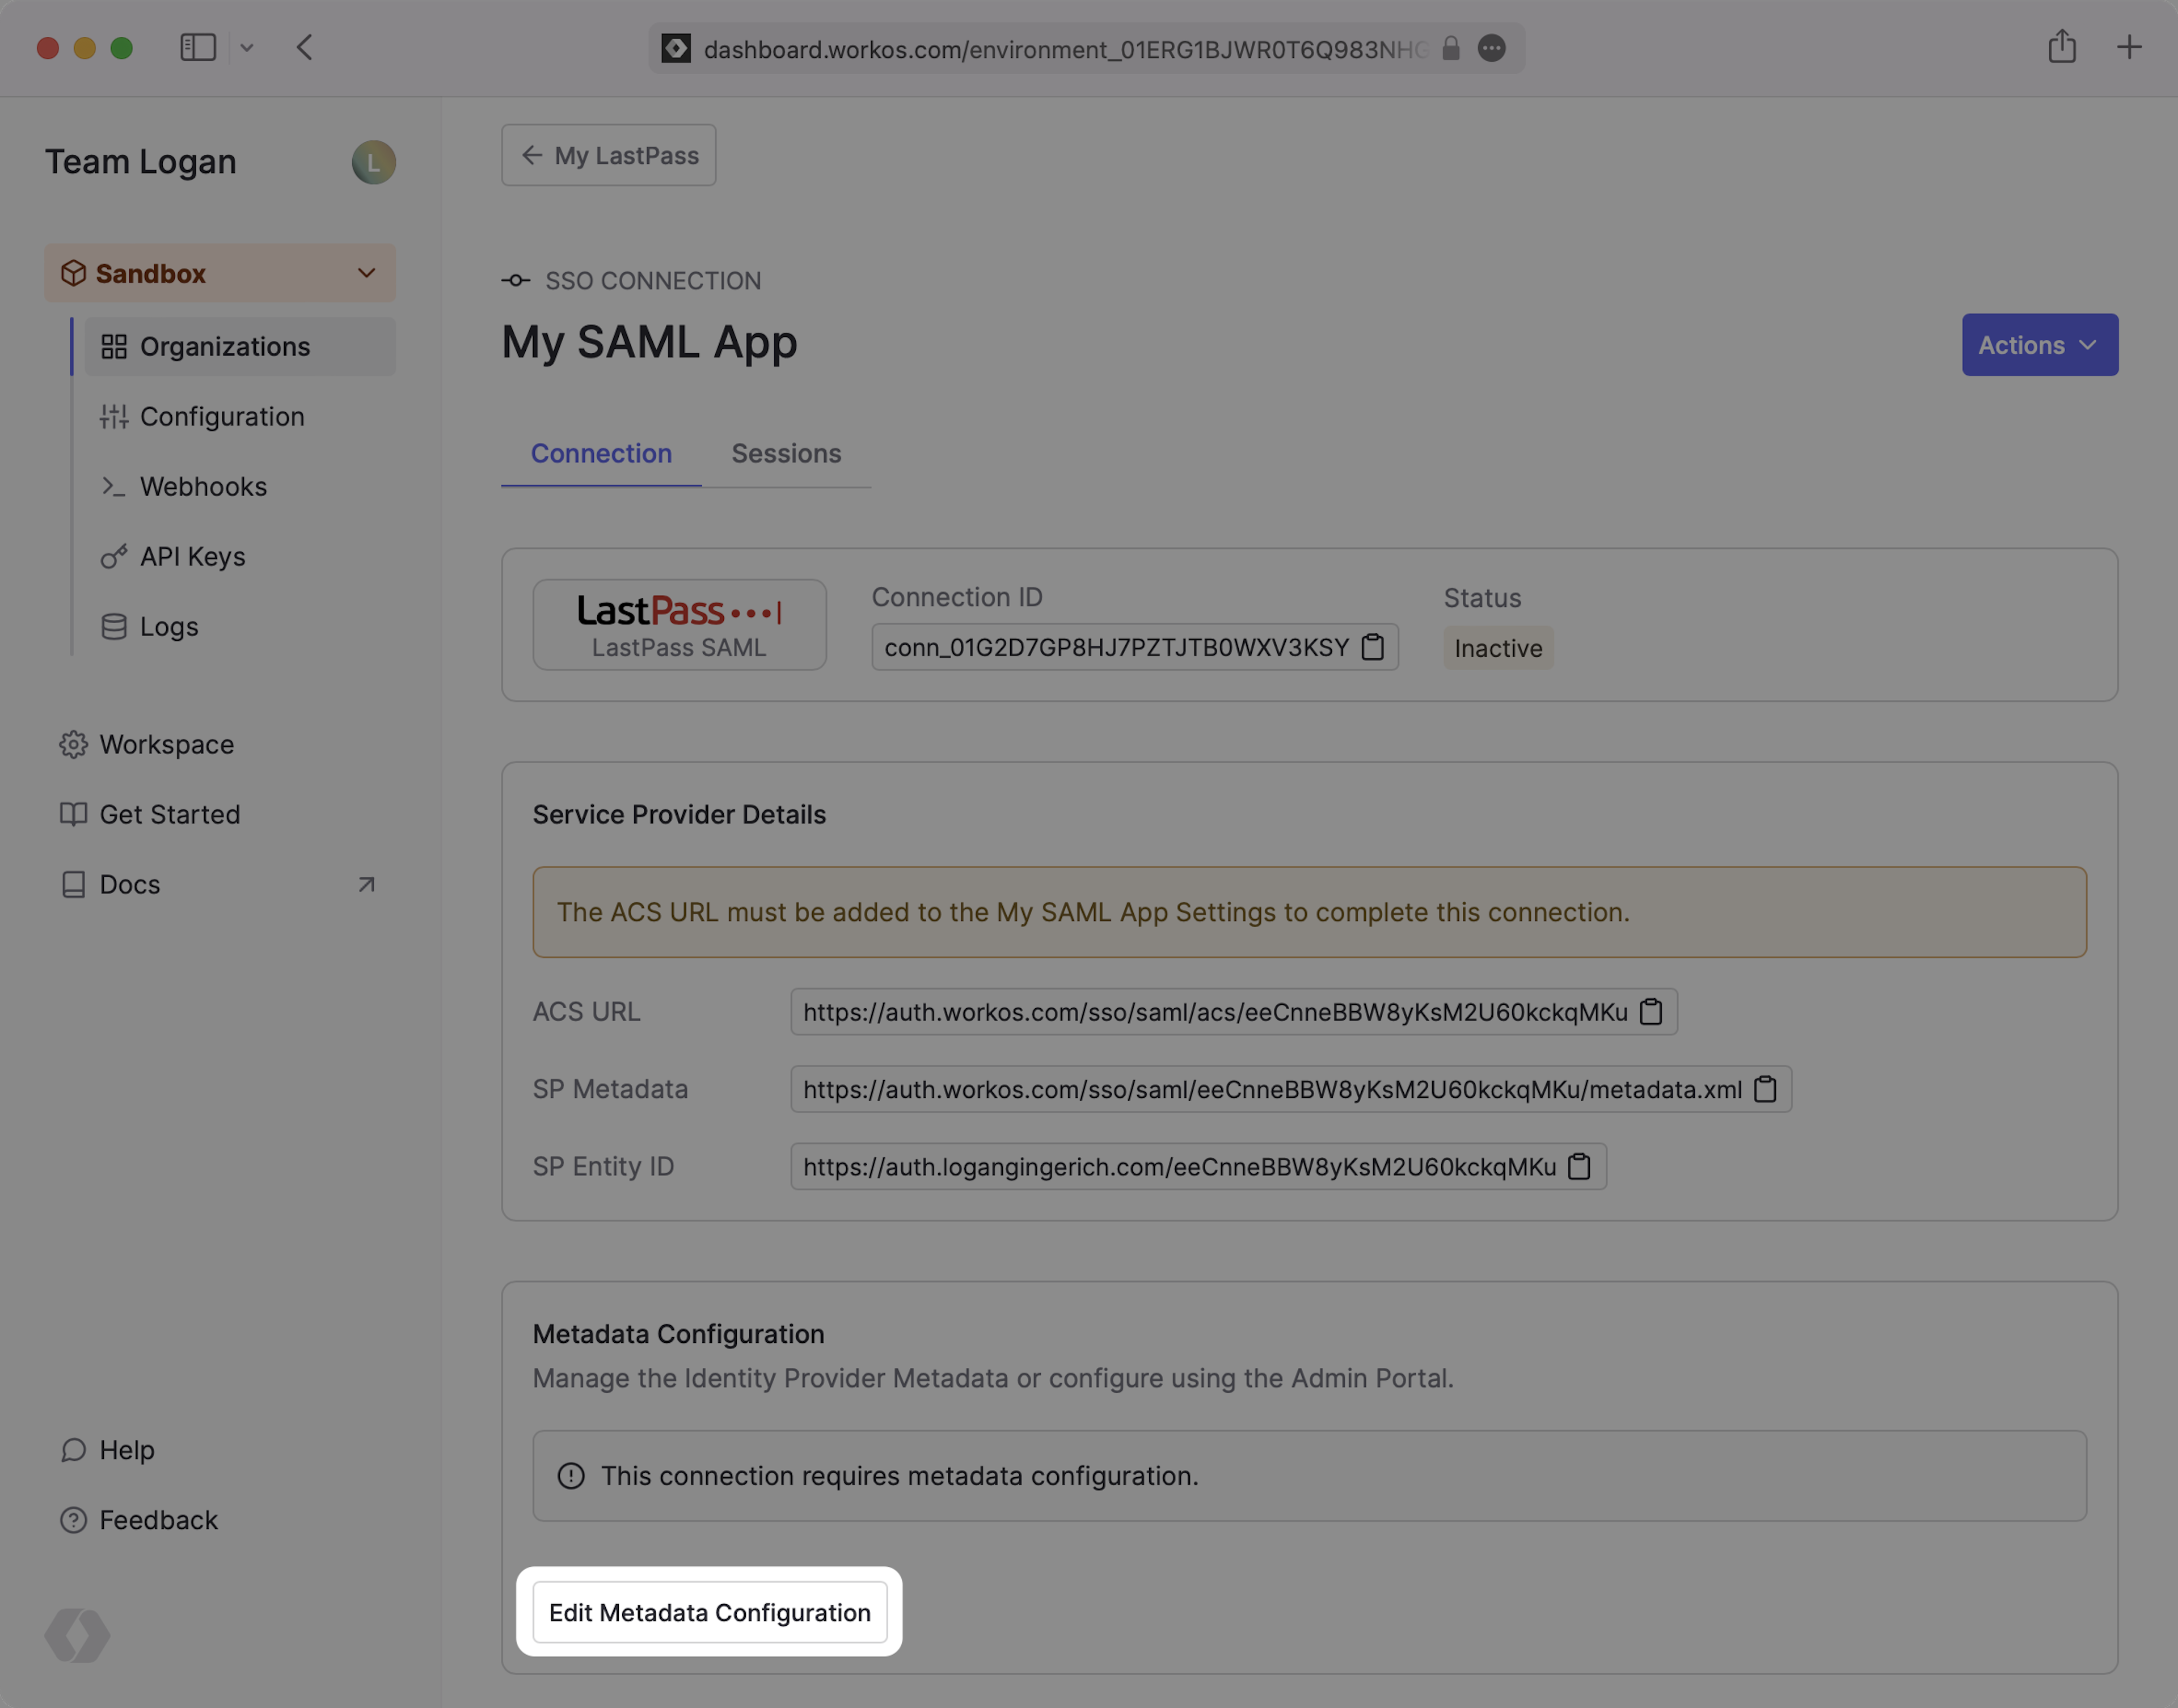This screenshot has width=2178, height=1708.
Task: Open the Actions dropdown menu
Action: (x=2039, y=345)
